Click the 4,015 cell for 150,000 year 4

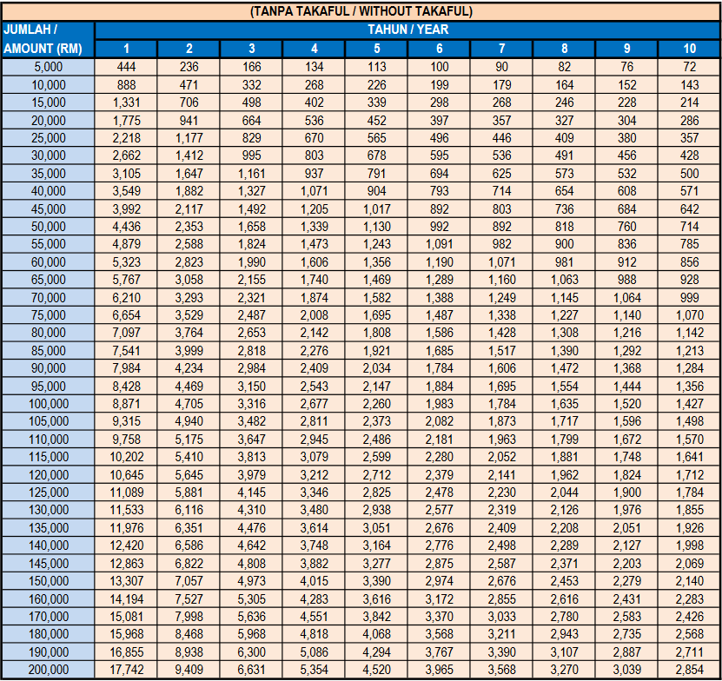coord(314,581)
